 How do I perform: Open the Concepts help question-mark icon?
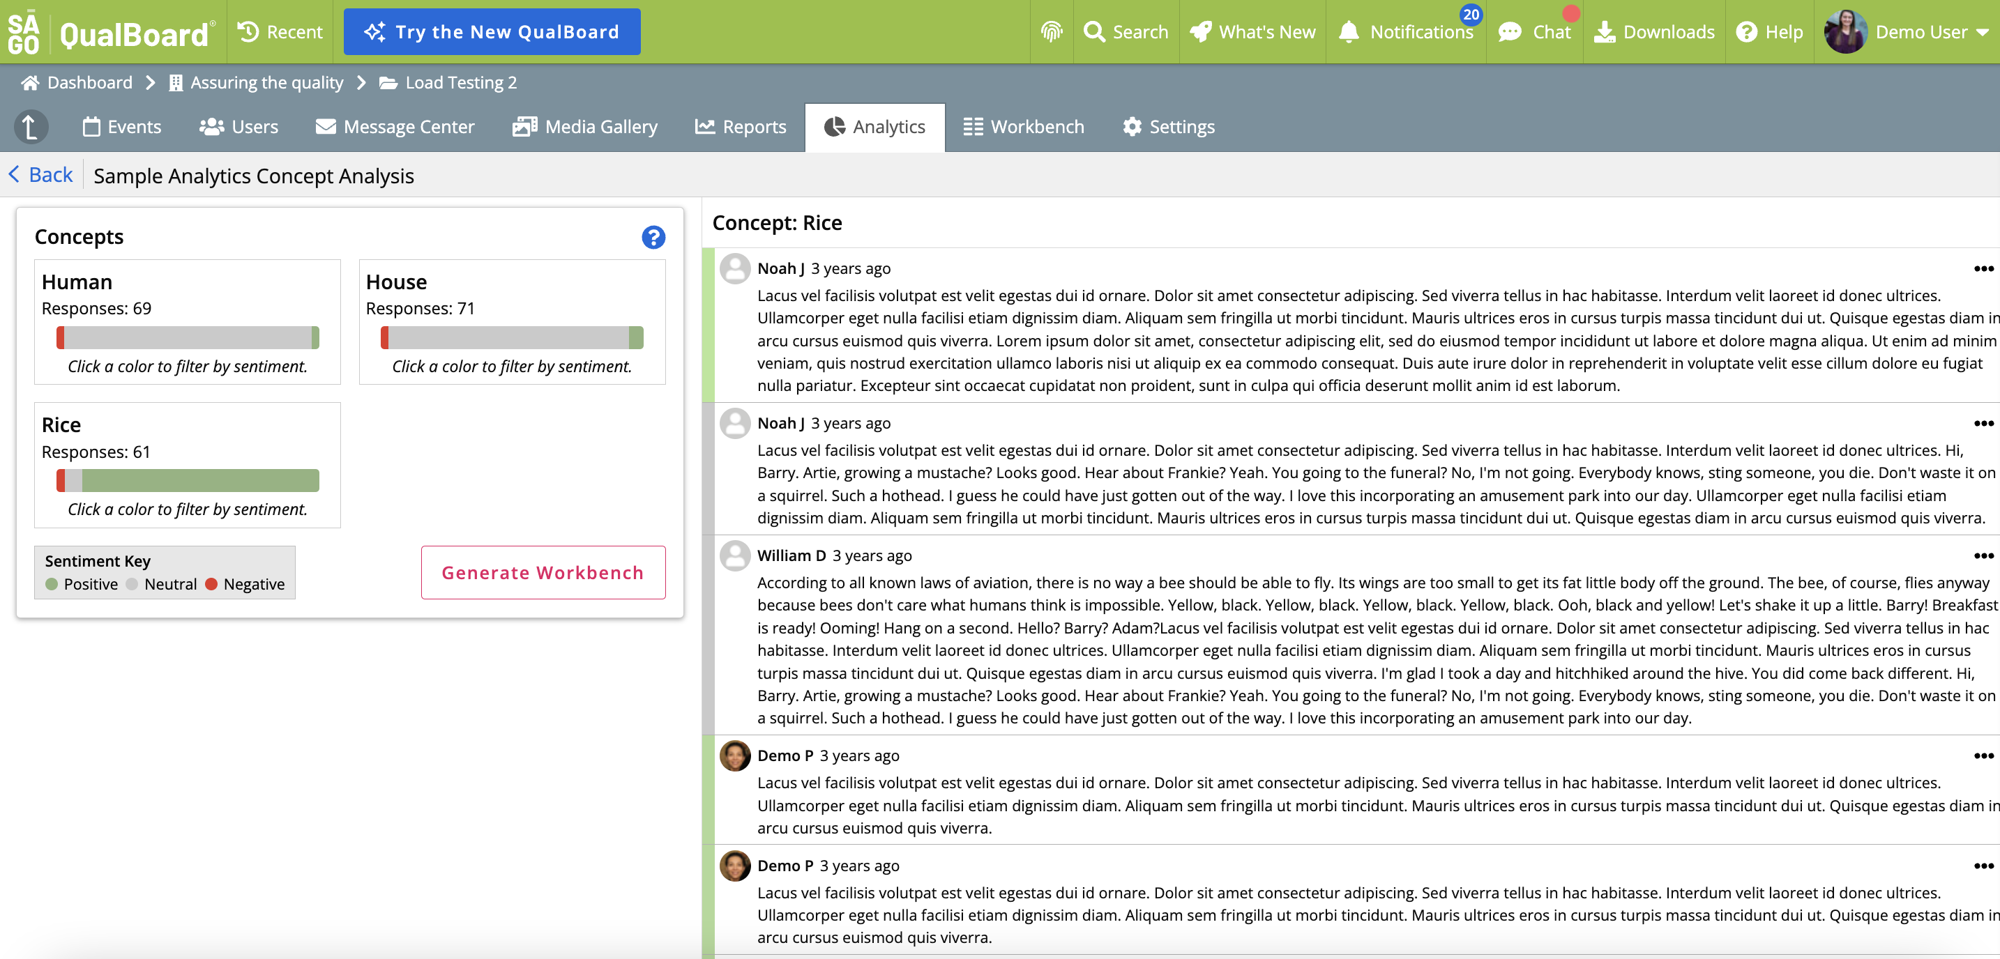653,237
